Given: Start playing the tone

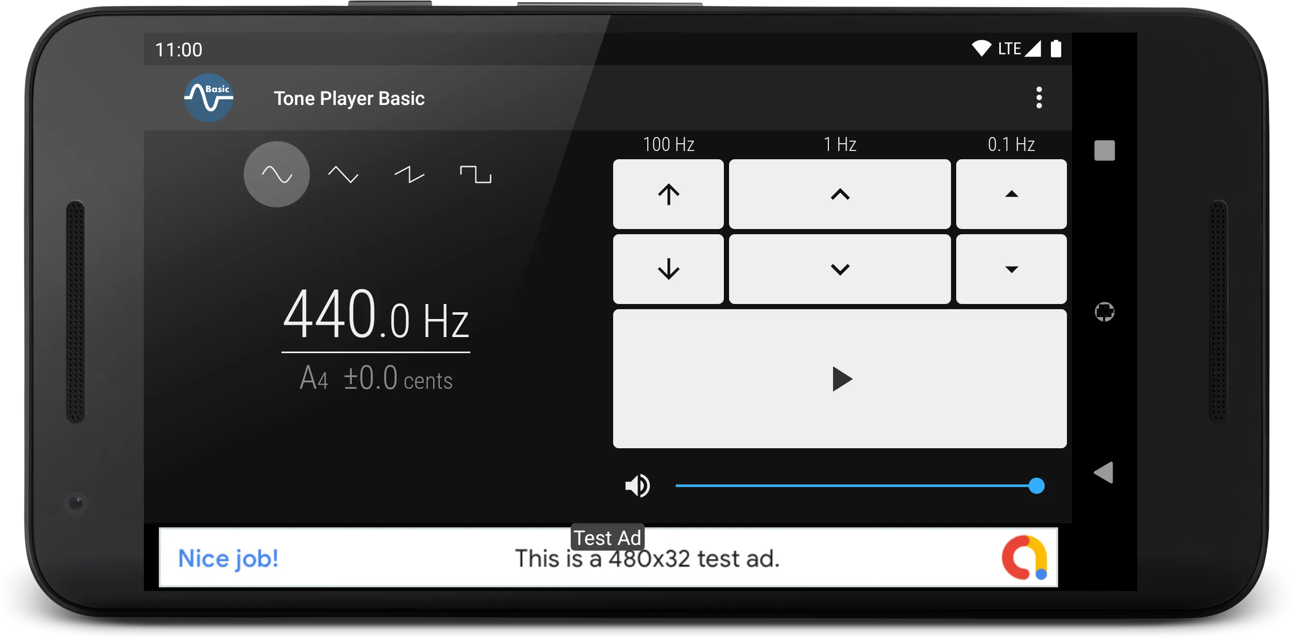Looking at the screenshot, I should click(x=839, y=378).
